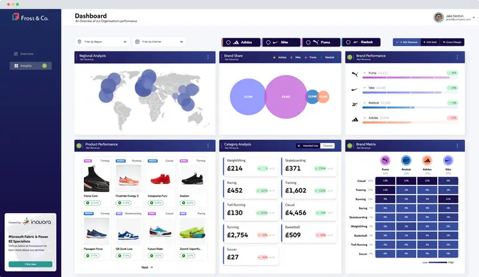Select the blue Nike bubble £3,100

[248, 97]
